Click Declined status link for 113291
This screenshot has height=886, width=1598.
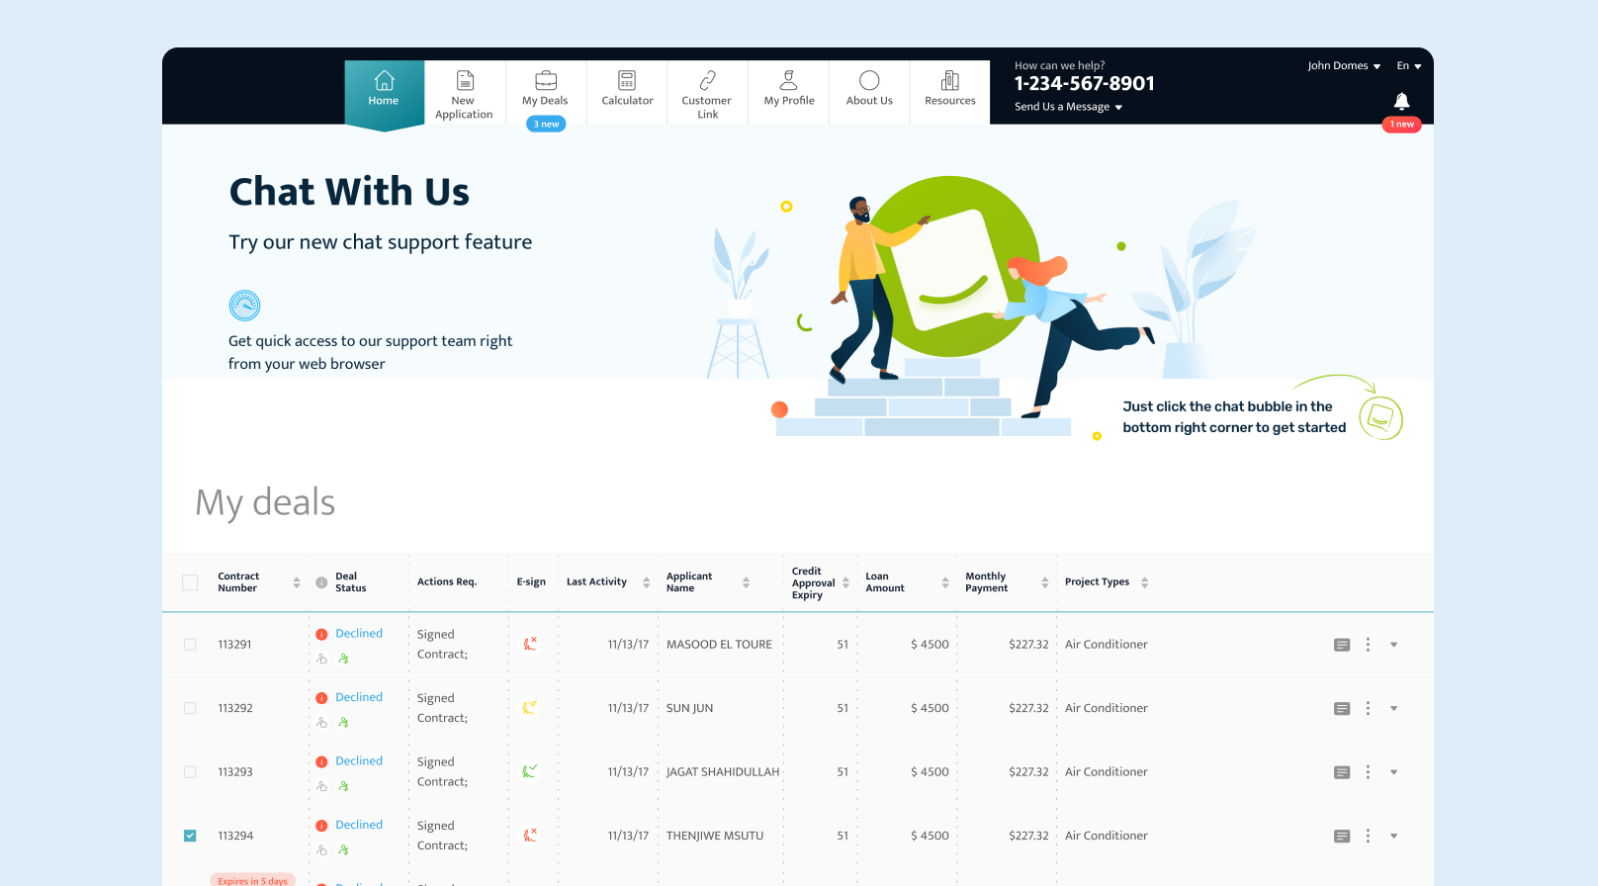(x=359, y=633)
